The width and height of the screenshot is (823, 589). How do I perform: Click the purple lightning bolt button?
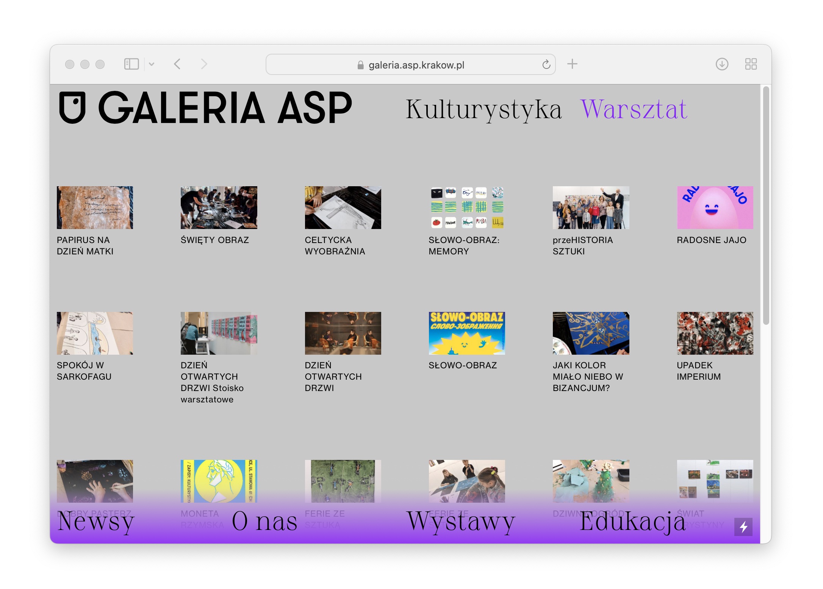coord(743,527)
